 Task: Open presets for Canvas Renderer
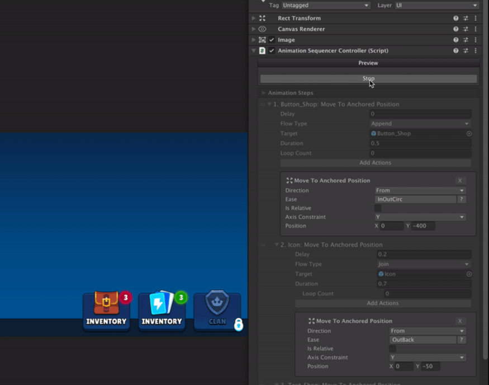(x=466, y=29)
